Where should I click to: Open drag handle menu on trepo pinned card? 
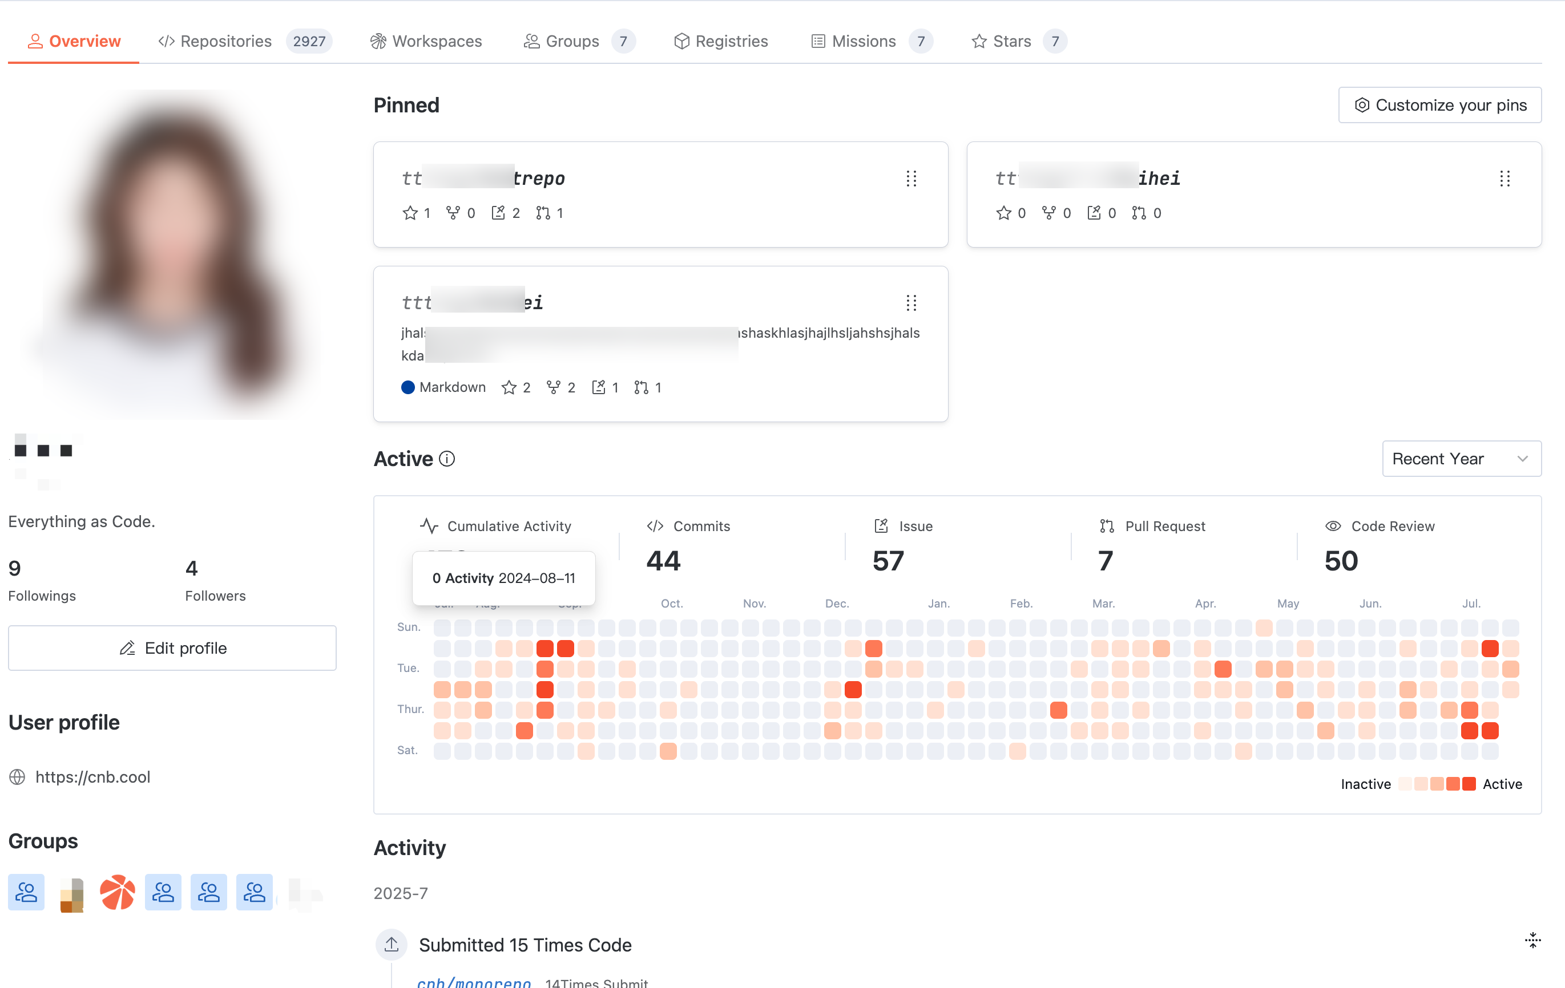click(x=911, y=179)
